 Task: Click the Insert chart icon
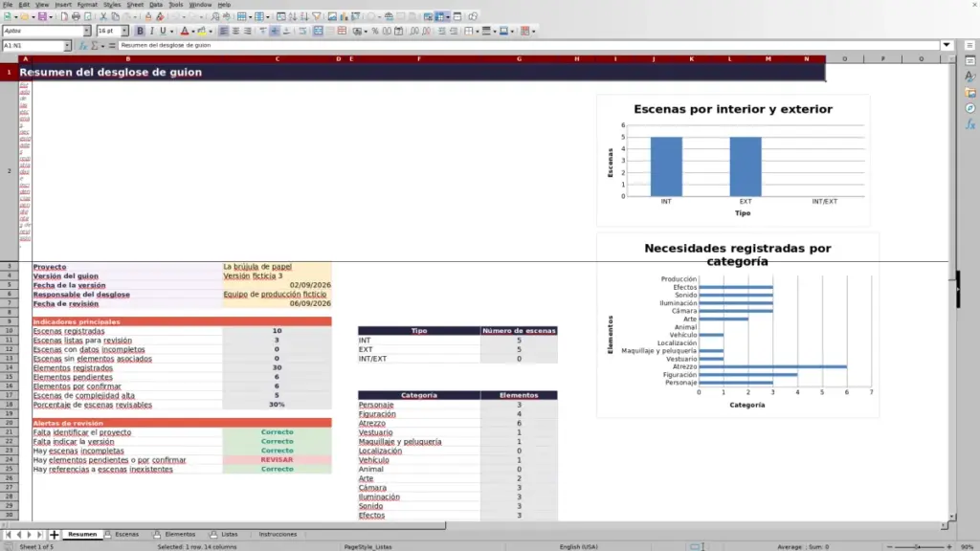pos(344,17)
